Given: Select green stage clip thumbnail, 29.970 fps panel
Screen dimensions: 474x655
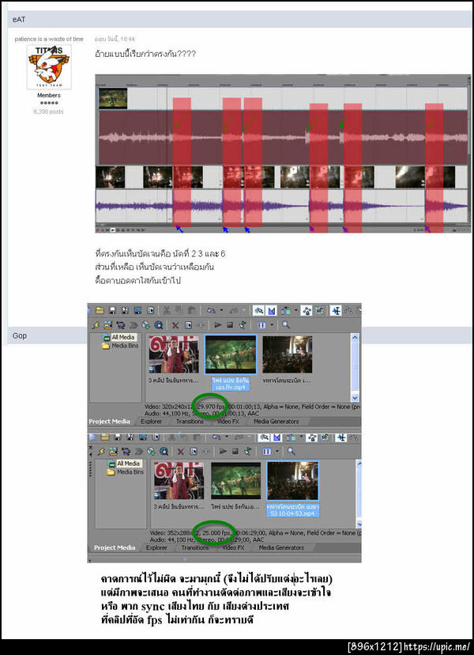Looking at the screenshot, I should coord(231,354).
